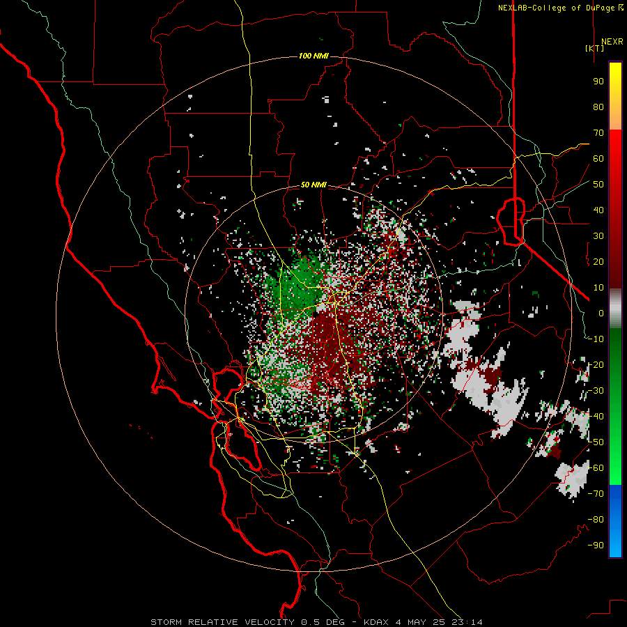The height and width of the screenshot is (627, 627).
Task: Click the -20 value on velocity scale
Action: tap(596, 364)
